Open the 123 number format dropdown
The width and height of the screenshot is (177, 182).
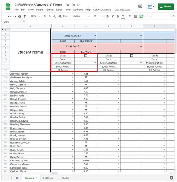[x=66, y=16]
